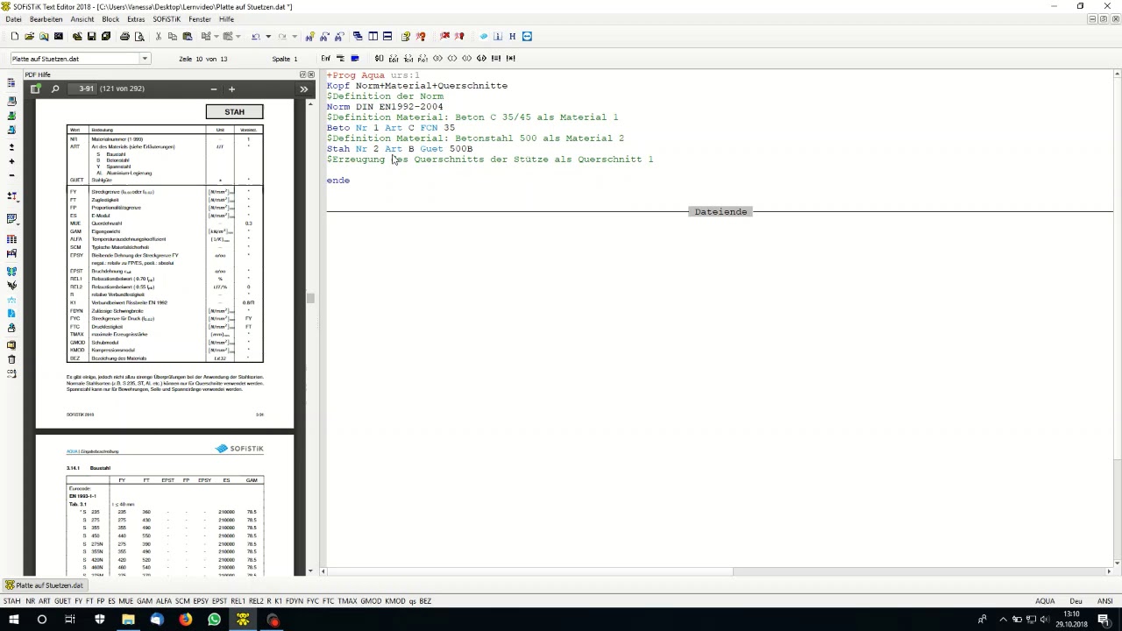Click the binoculars Find icon

[x=309, y=37]
